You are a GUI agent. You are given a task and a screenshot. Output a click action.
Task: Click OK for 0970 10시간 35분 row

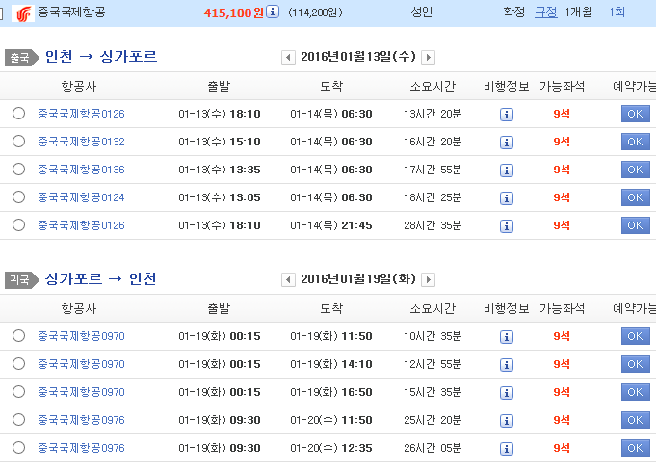(635, 336)
